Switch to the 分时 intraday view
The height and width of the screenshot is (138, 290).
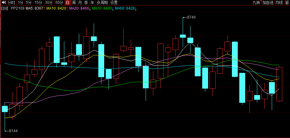point(11,2)
